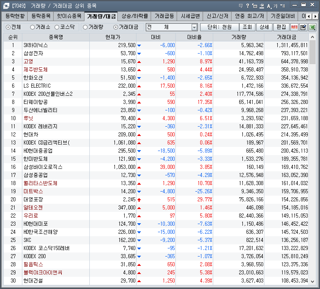This screenshot has width=320, height=289.
Task: Click the down arrow icon in the 미트박스 row
Action: pyautogui.click(x=139, y=192)
